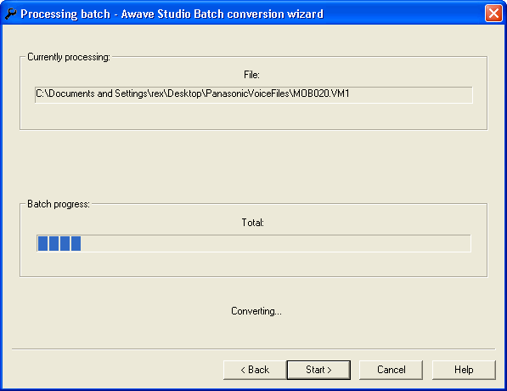
Task: Click MOB020.VM1 filename in the path
Action: [321, 93]
